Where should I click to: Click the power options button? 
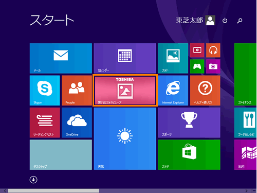point(225,21)
